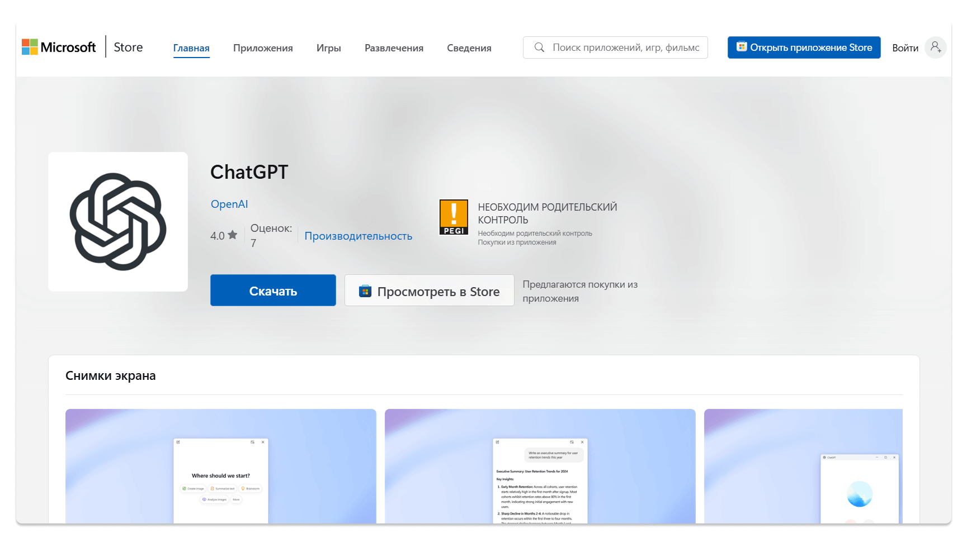Open the first screenshot, Where should we start
The image size is (967, 543).
(221, 466)
